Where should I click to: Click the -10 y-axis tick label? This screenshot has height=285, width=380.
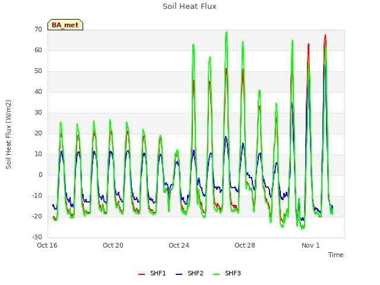pos(37,195)
